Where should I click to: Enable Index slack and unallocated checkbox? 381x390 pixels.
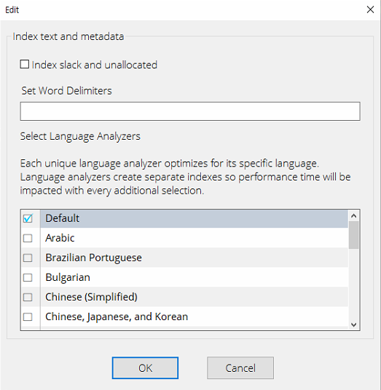25,64
